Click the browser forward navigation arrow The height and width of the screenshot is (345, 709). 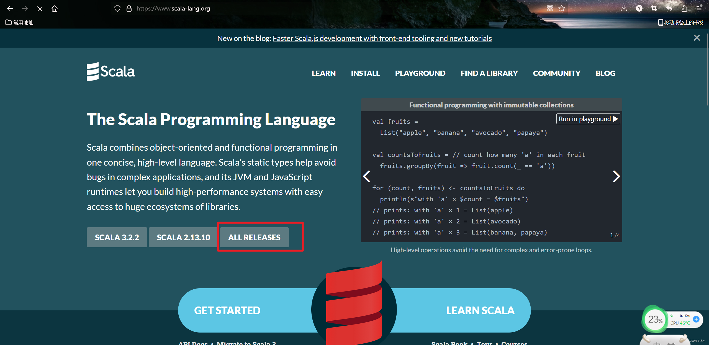pyautogui.click(x=25, y=8)
